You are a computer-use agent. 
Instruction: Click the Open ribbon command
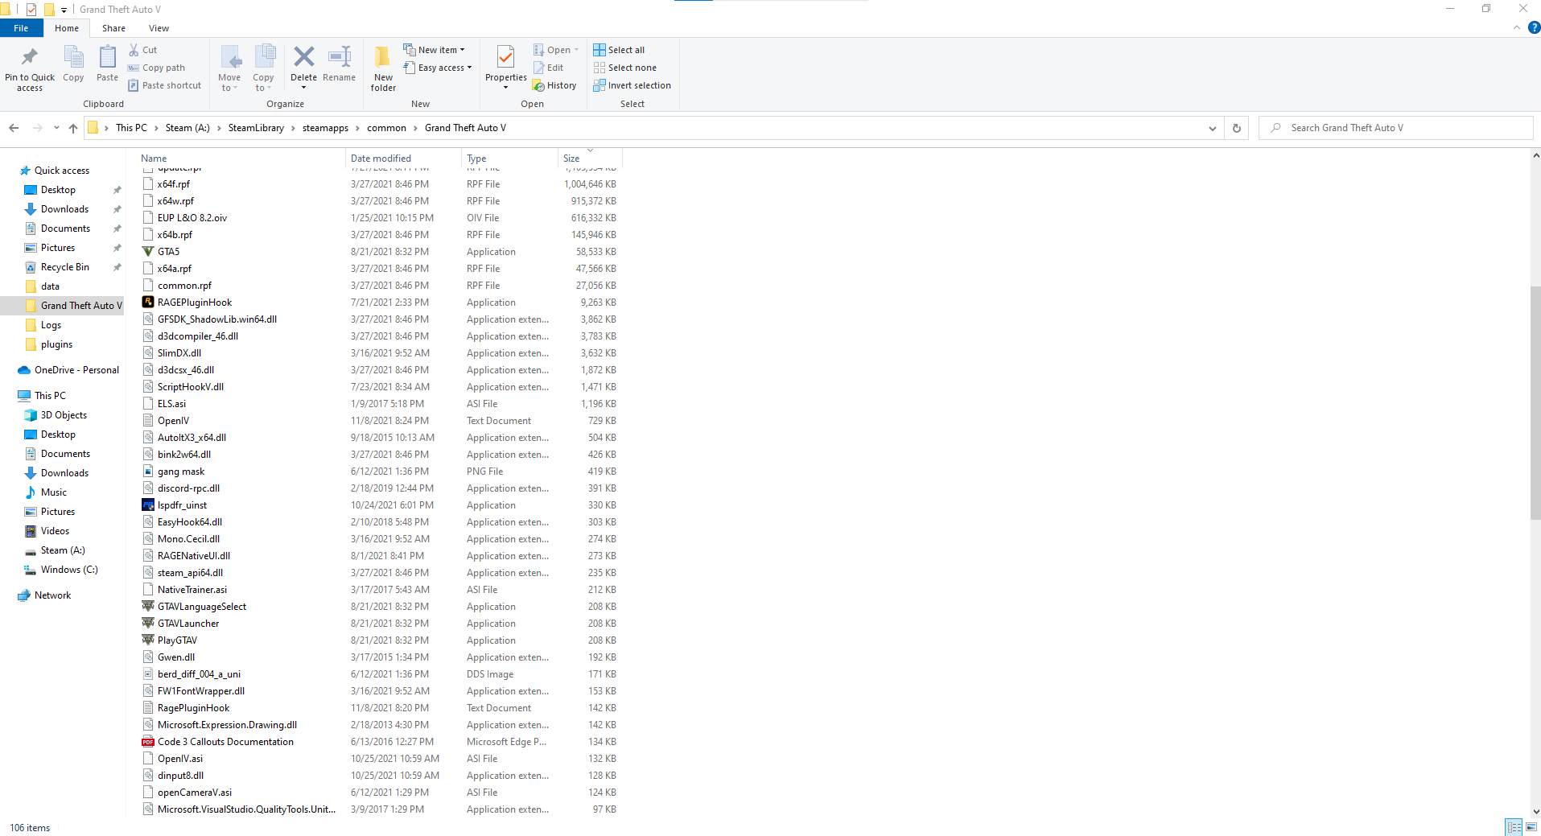[x=556, y=50]
